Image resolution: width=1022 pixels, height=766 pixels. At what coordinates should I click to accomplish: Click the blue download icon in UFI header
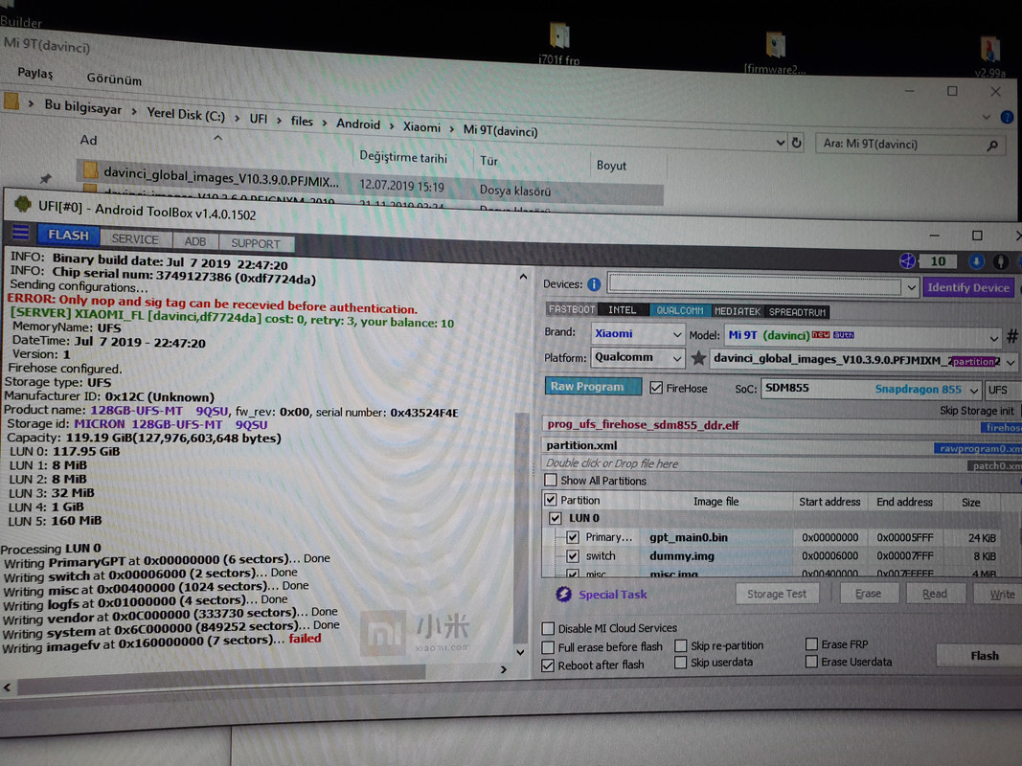(x=976, y=261)
